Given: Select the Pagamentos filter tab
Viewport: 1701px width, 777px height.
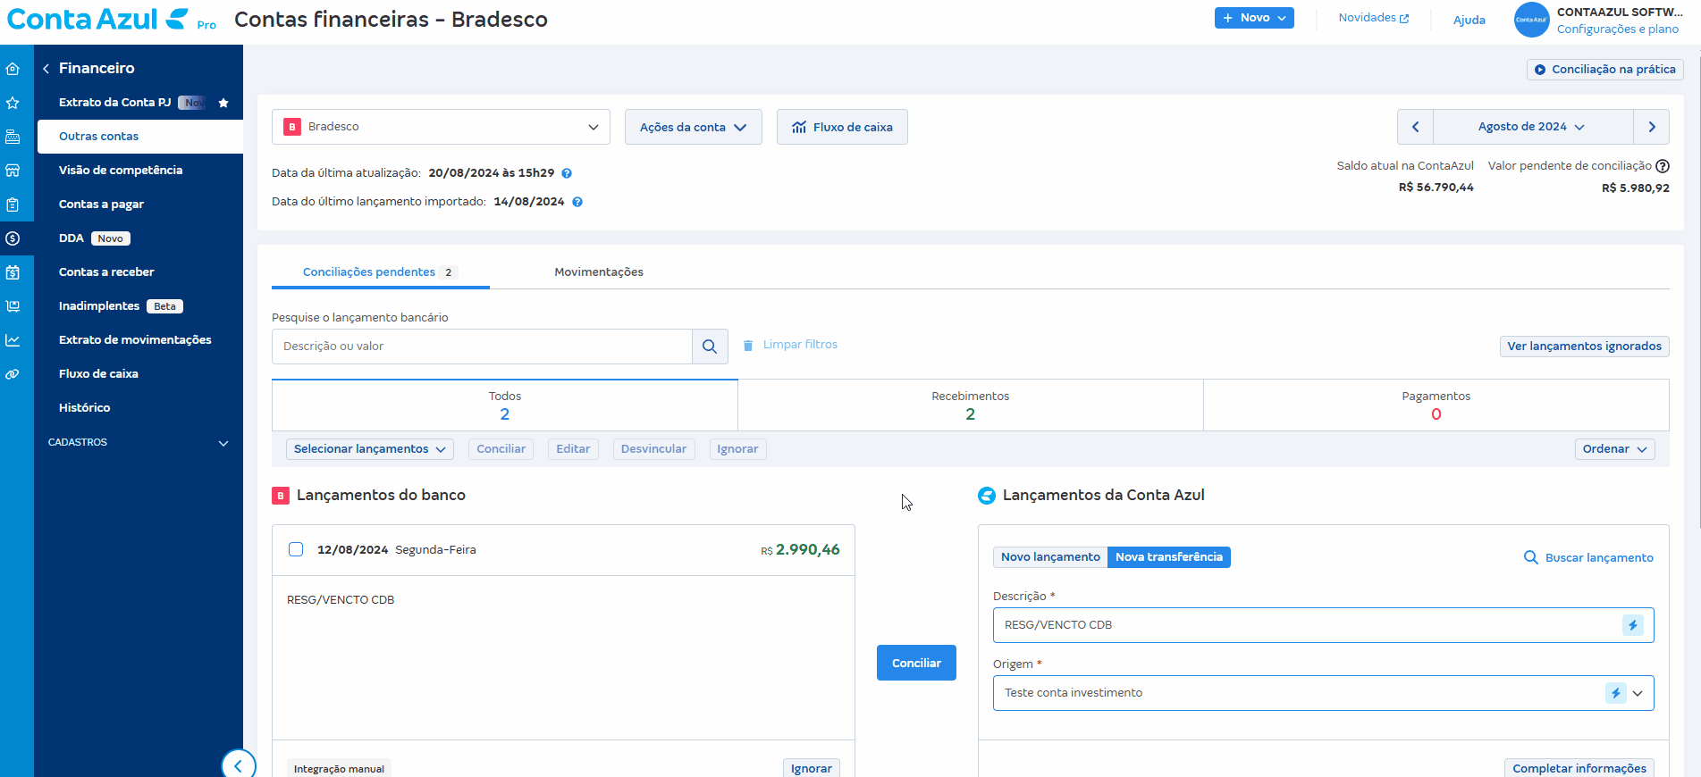Looking at the screenshot, I should pyautogui.click(x=1436, y=405).
